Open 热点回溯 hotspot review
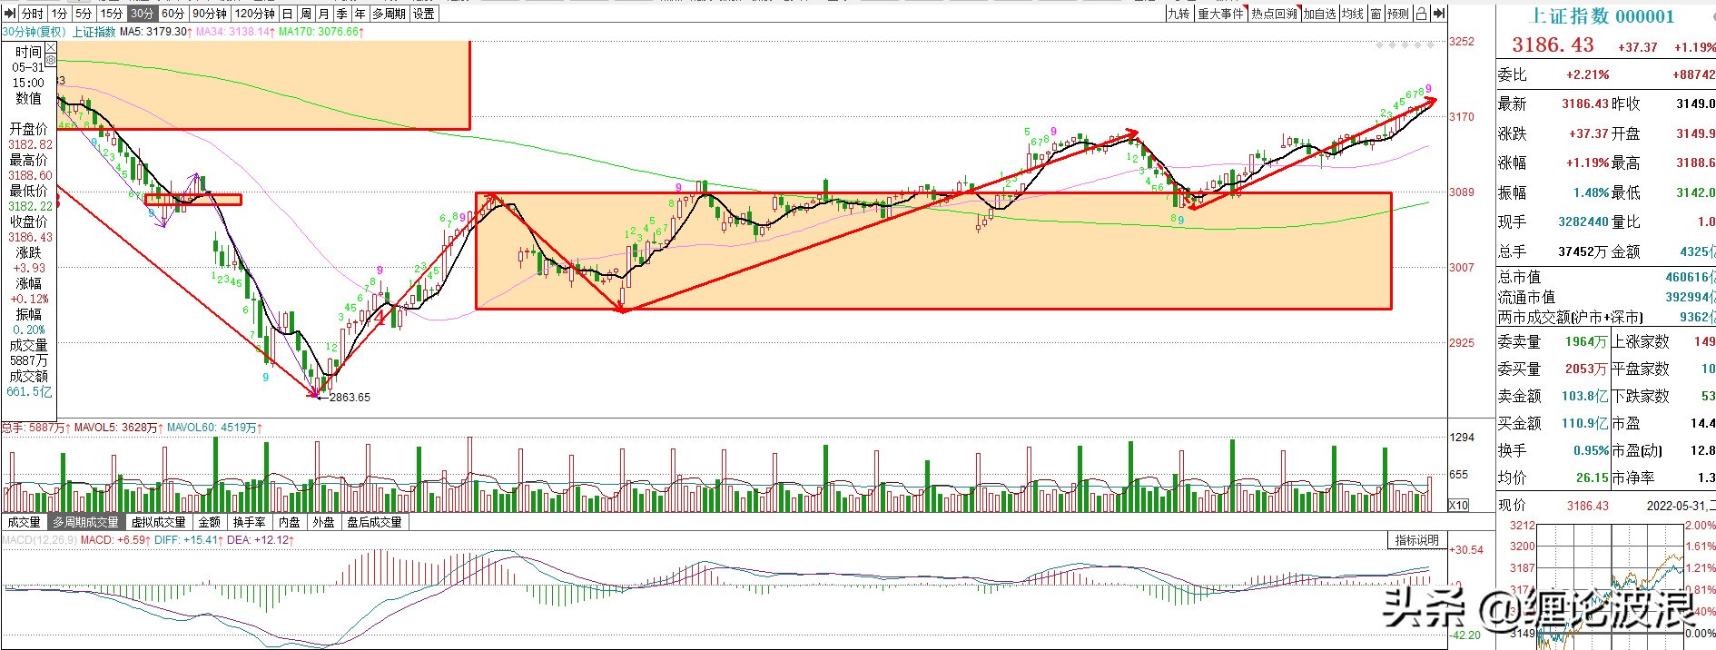The width and height of the screenshot is (1716, 650). [1274, 14]
